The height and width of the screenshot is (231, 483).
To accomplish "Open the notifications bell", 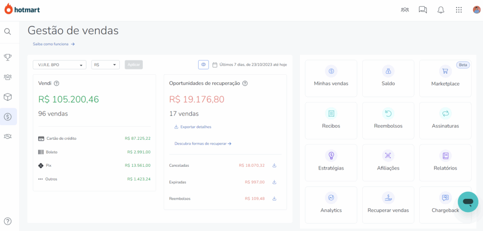I will 441,10.
